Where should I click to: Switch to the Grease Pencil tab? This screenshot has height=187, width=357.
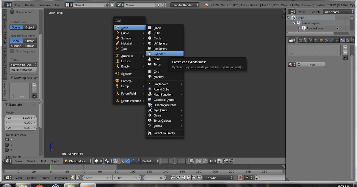5,90
